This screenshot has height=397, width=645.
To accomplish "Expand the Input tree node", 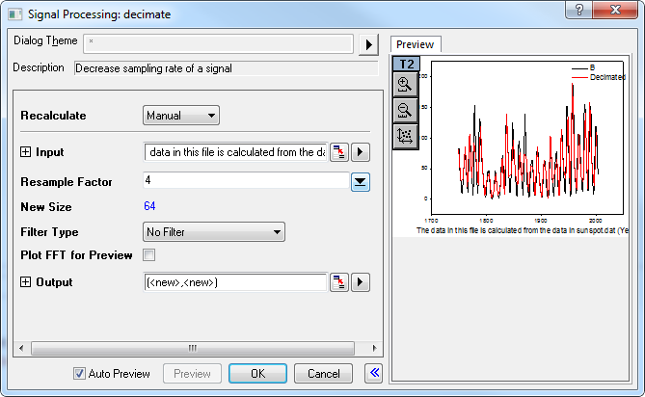I will point(25,152).
